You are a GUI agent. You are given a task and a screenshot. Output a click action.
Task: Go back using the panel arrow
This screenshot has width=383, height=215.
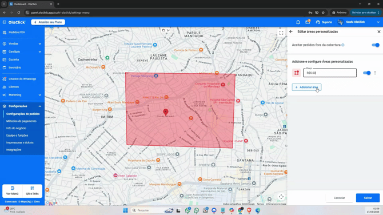291,32
